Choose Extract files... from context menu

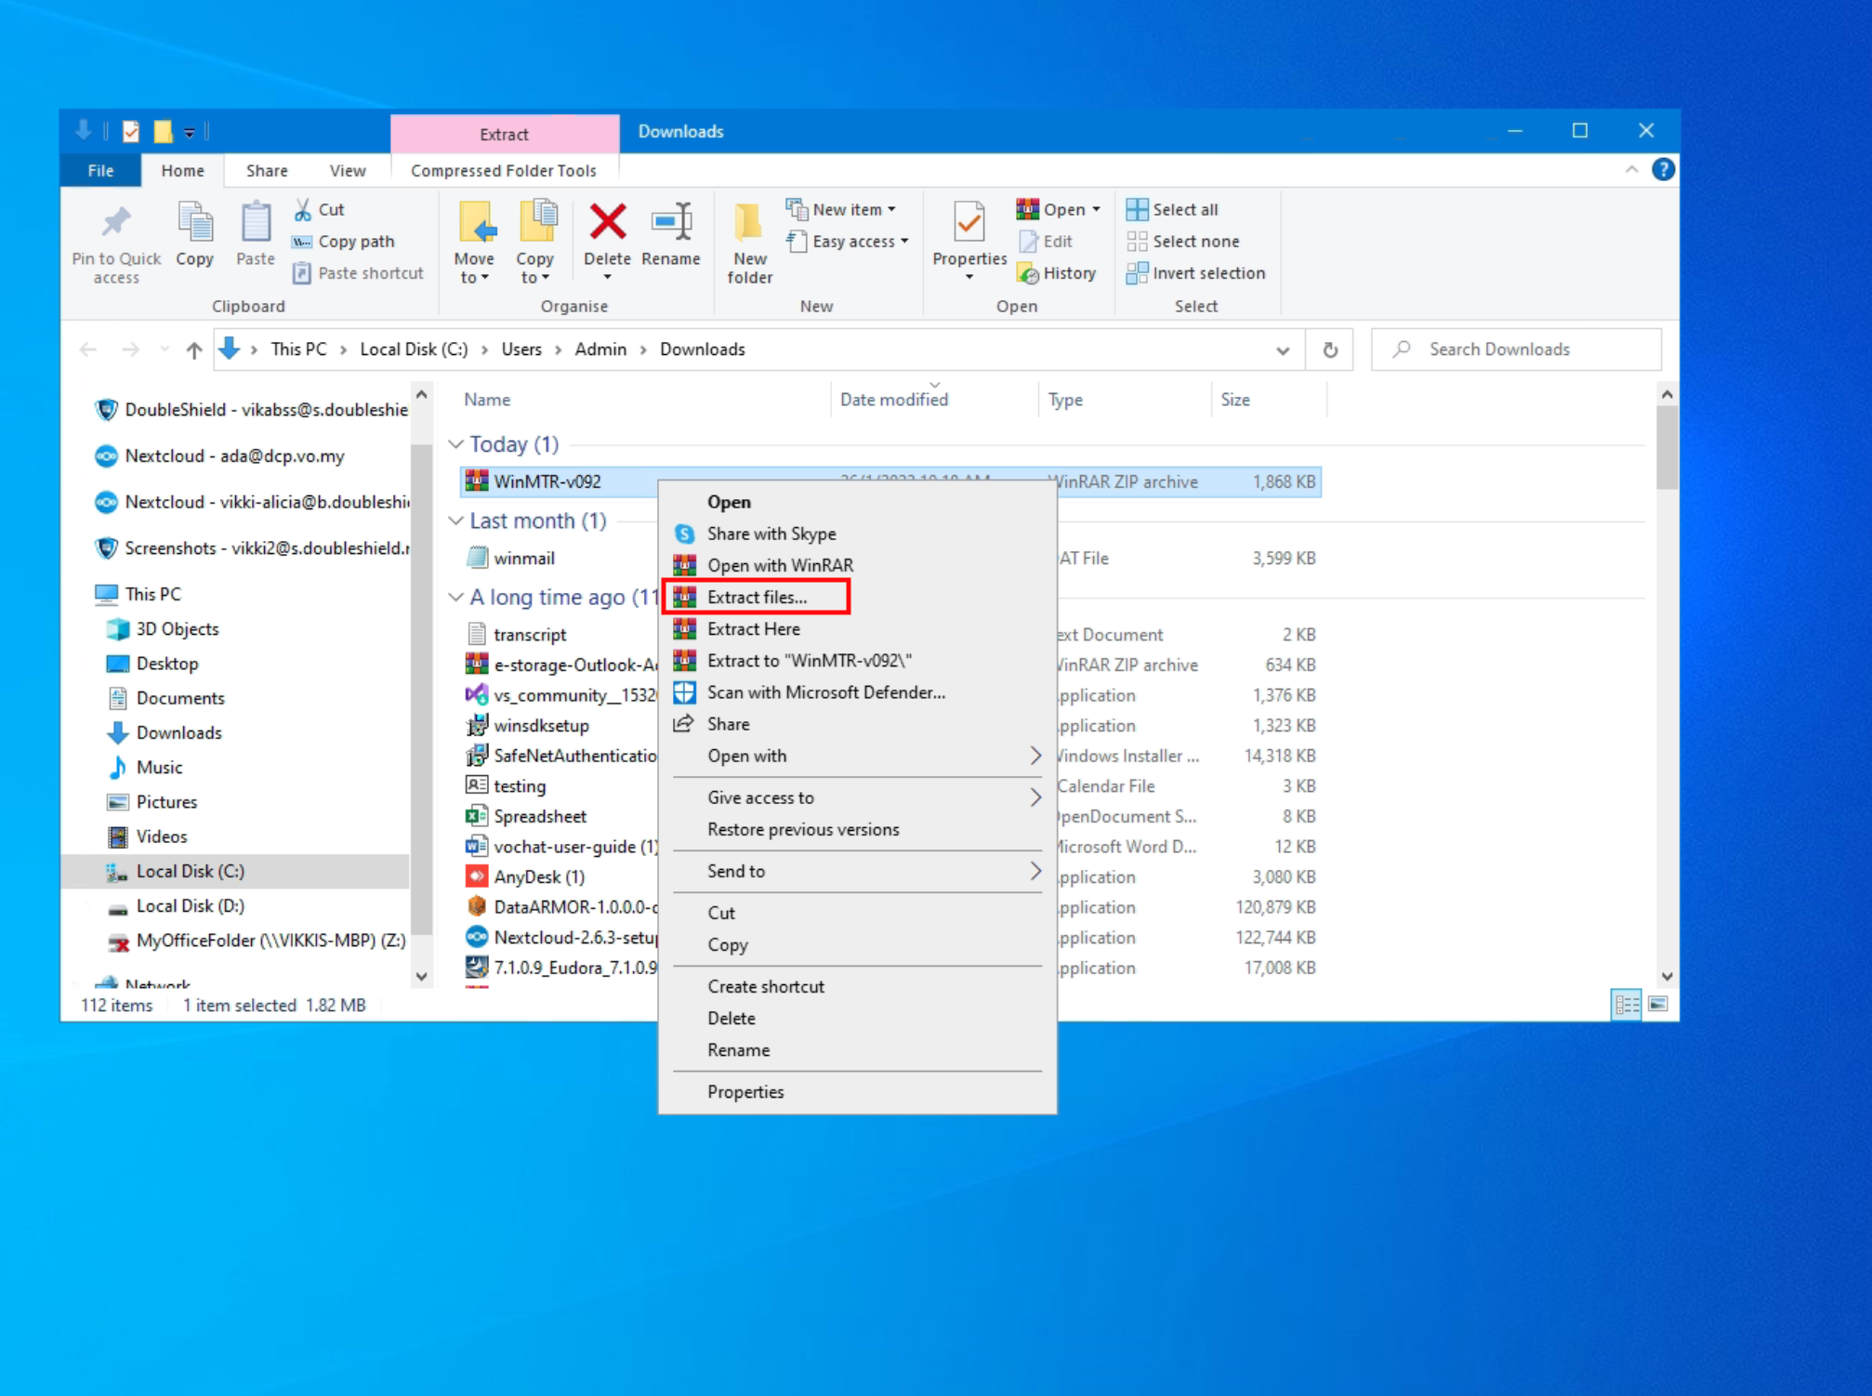(x=757, y=597)
